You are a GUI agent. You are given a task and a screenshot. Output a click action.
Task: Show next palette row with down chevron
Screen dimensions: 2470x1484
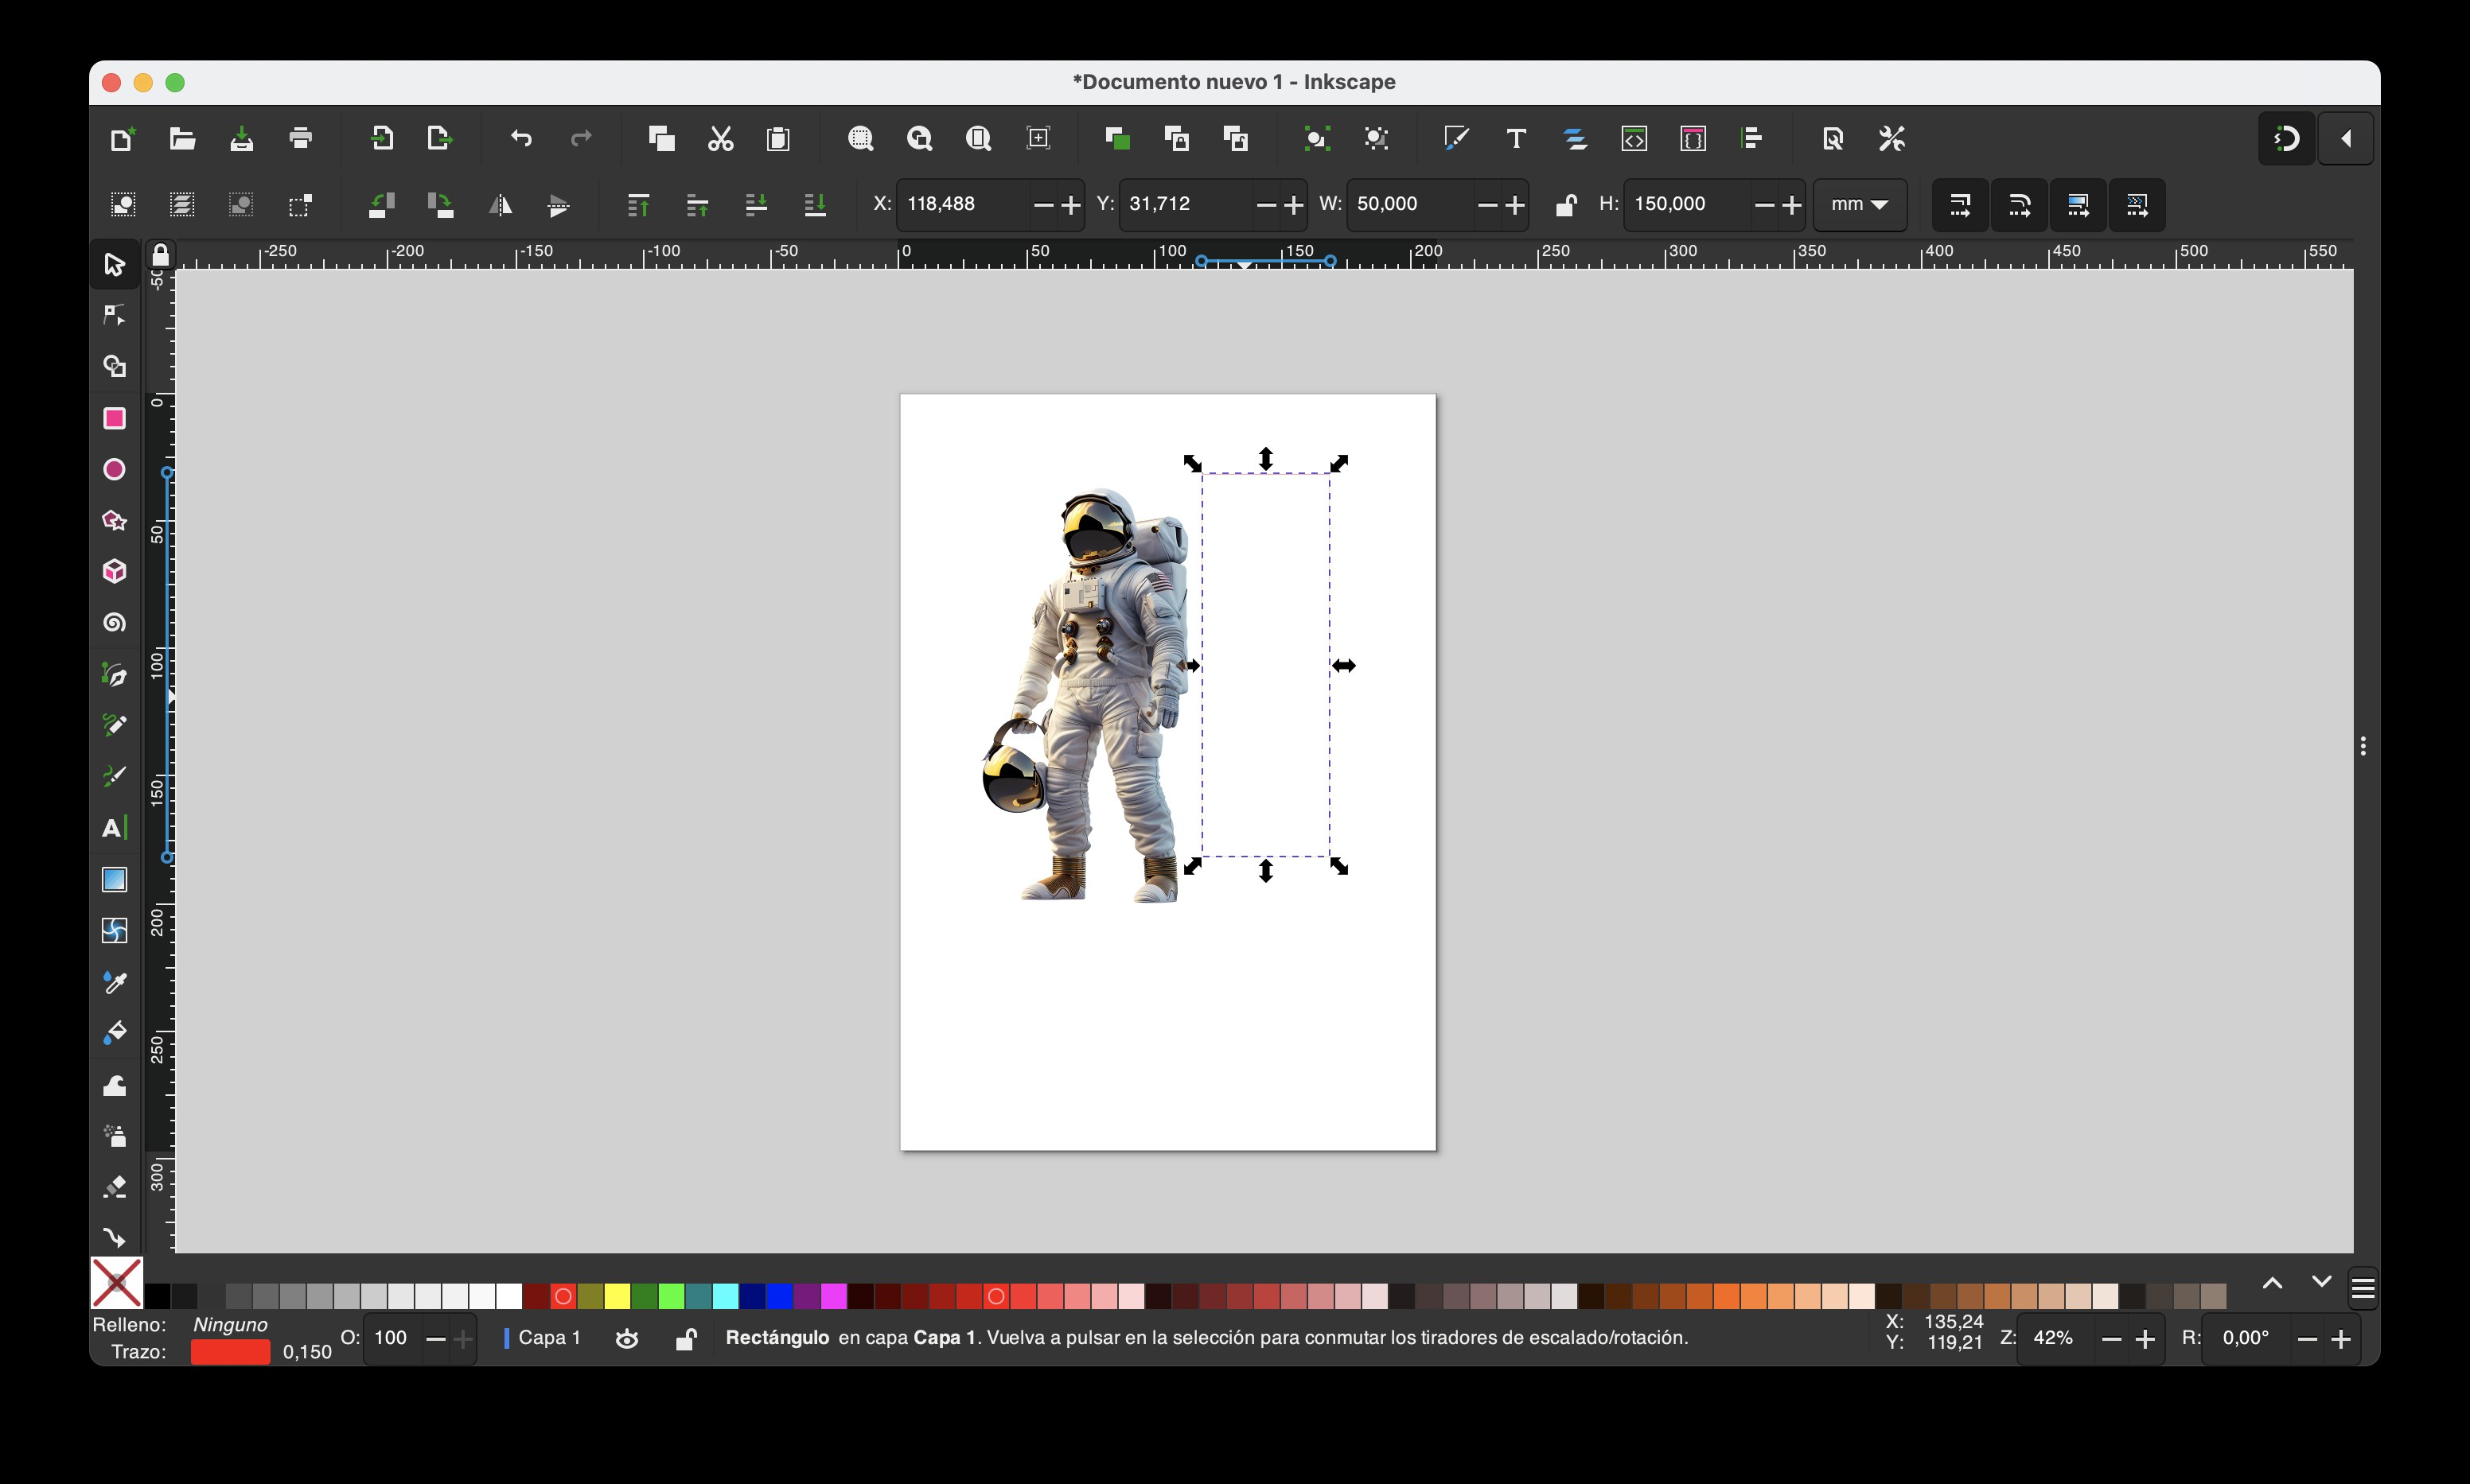[x=2321, y=1283]
